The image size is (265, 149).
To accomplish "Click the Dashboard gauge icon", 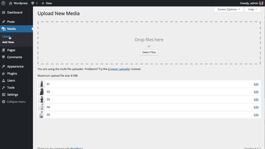I will click(x=4, y=12).
